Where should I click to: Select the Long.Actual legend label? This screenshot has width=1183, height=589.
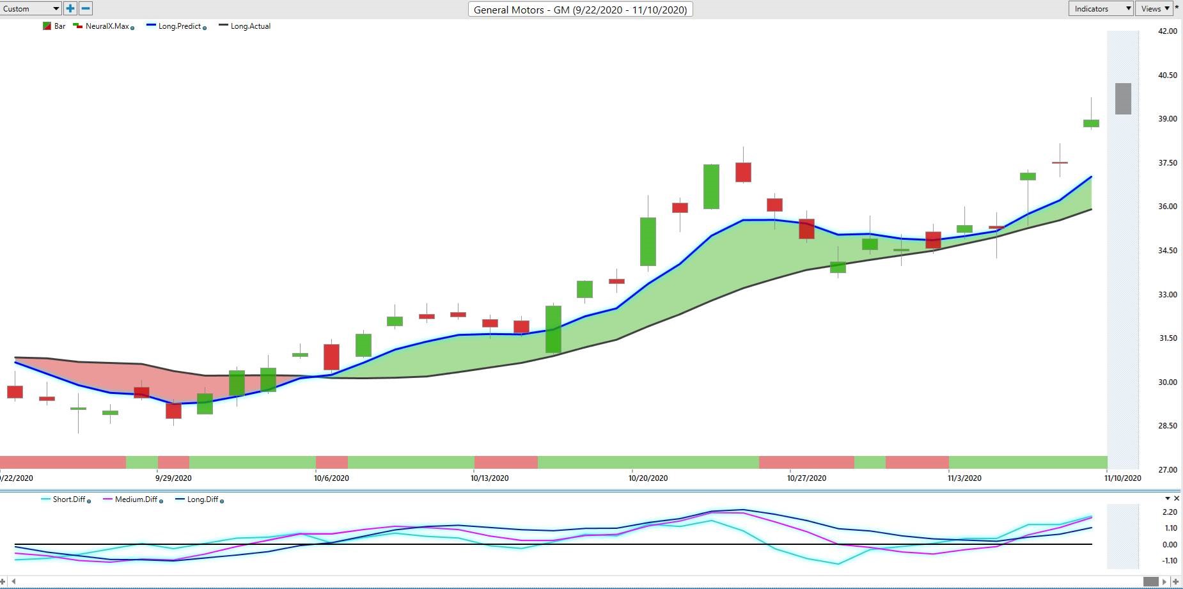(x=251, y=26)
